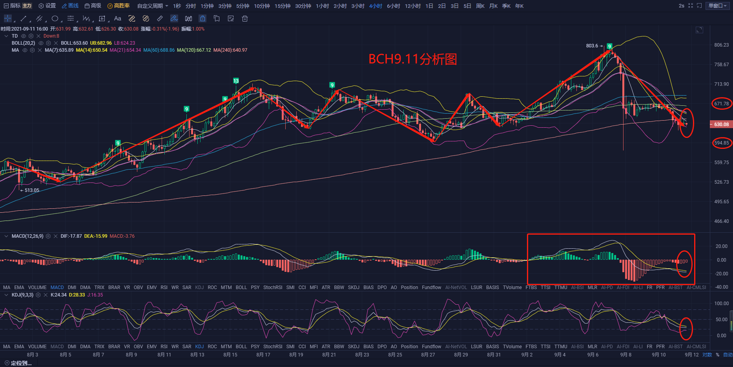The height and width of the screenshot is (367, 733).
Task: Toggle the 画线 drawing toolbar
Action: (x=70, y=6)
